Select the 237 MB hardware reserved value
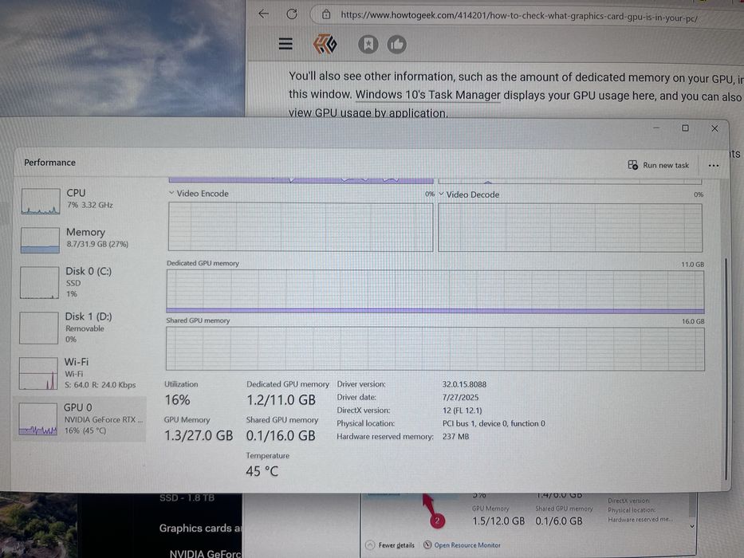 455,437
